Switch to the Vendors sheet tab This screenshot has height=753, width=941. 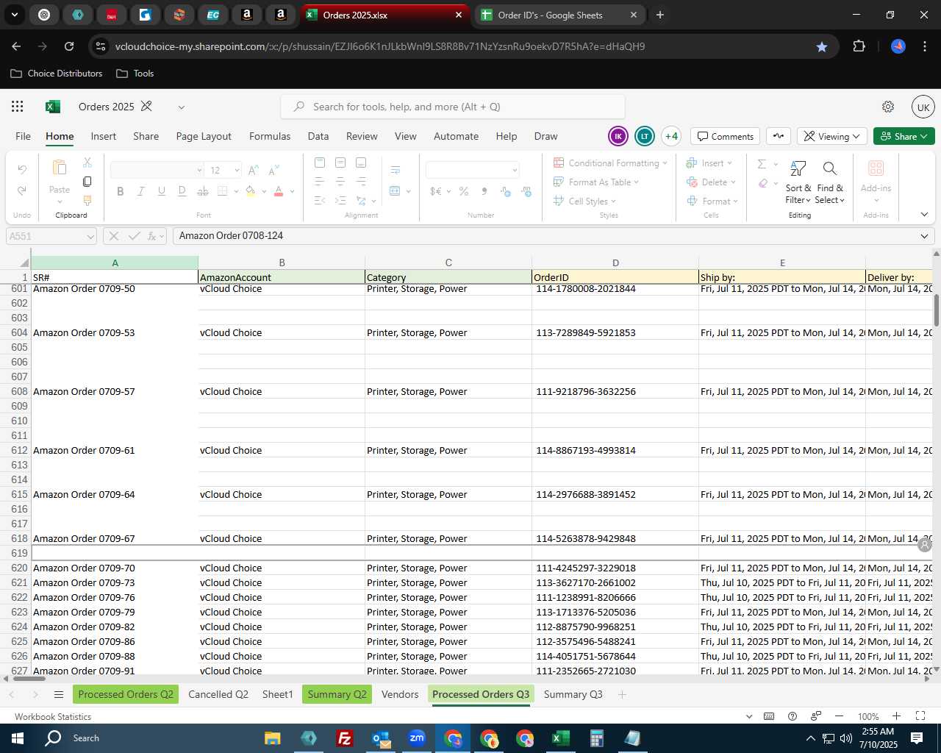pyautogui.click(x=400, y=694)
